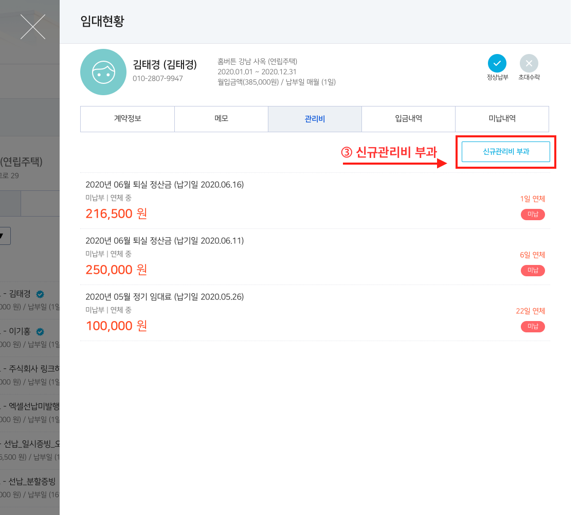Click the 신규관리비 부과 button
Screen dimensions: 581x515
point(506,152)
